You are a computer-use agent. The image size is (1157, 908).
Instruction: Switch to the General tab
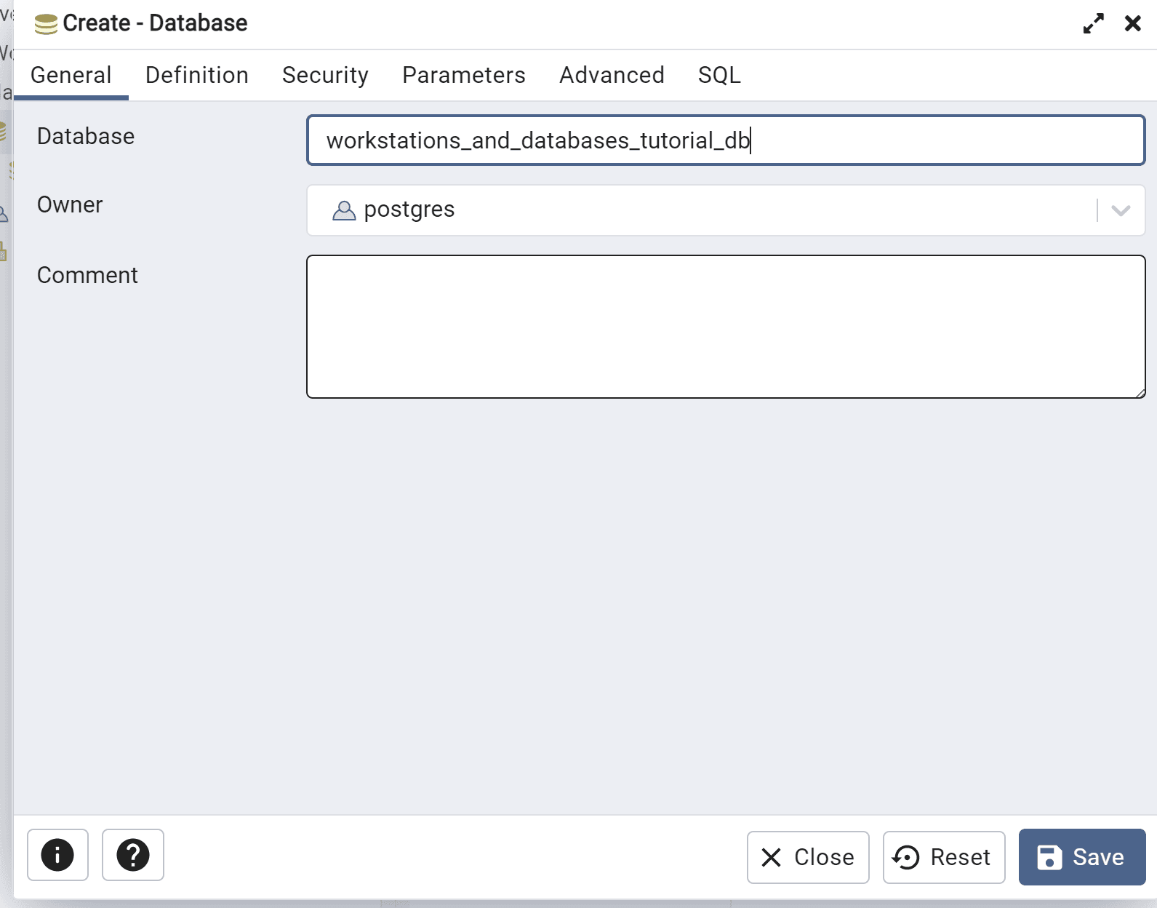[x=71, y=75]
